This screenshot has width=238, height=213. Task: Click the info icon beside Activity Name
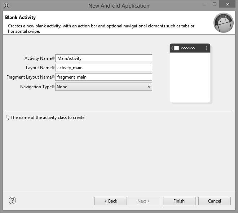53,58
